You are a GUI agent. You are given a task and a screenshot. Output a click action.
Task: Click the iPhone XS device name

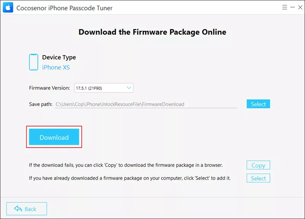[x=56, y=68]
